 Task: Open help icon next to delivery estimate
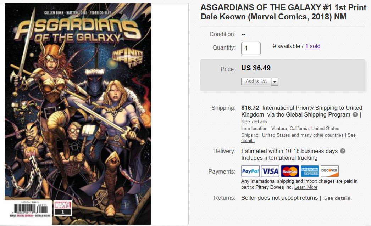click(x=343, y=151)
